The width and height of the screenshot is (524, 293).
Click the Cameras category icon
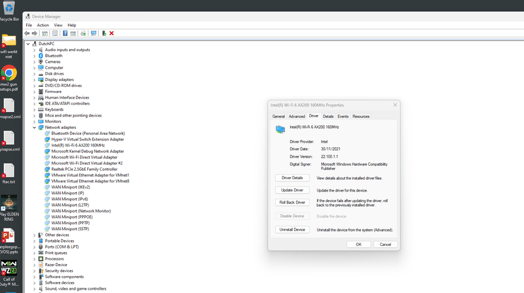41,61
